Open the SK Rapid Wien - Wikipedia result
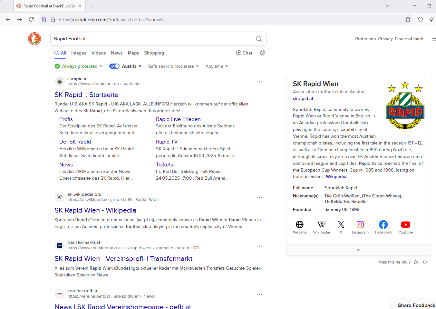 pyautogui.click(x=95, y=210)
